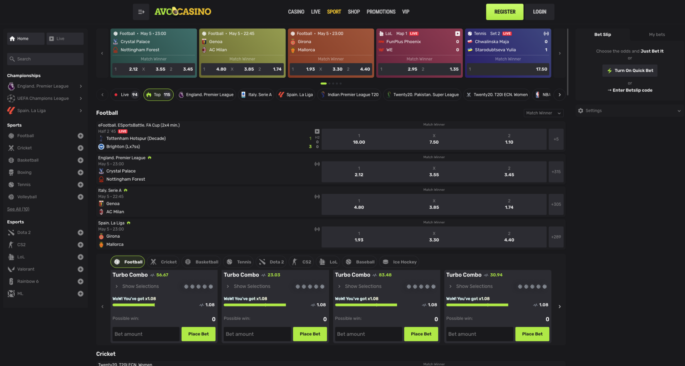Click the REGISTER button
The image size is (685, 366).
coord(504,12)
